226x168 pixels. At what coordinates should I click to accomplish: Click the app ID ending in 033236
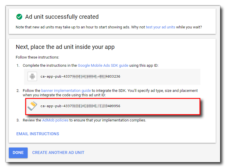80,76
